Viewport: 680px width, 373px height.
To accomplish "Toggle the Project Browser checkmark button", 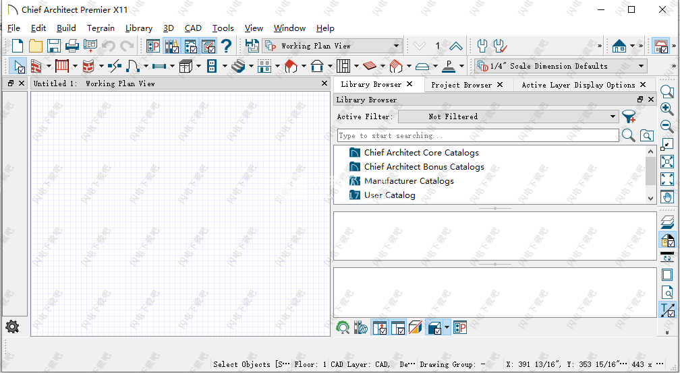I will coord(190,46).
